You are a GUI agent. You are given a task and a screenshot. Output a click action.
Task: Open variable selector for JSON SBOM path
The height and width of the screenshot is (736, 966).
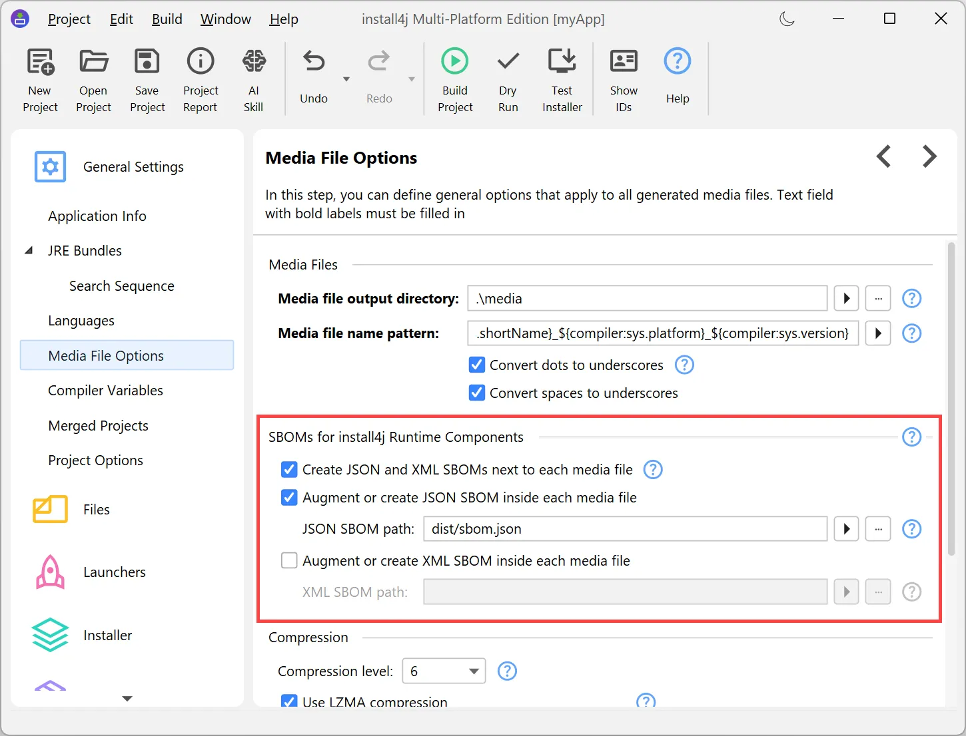(846, 529)
